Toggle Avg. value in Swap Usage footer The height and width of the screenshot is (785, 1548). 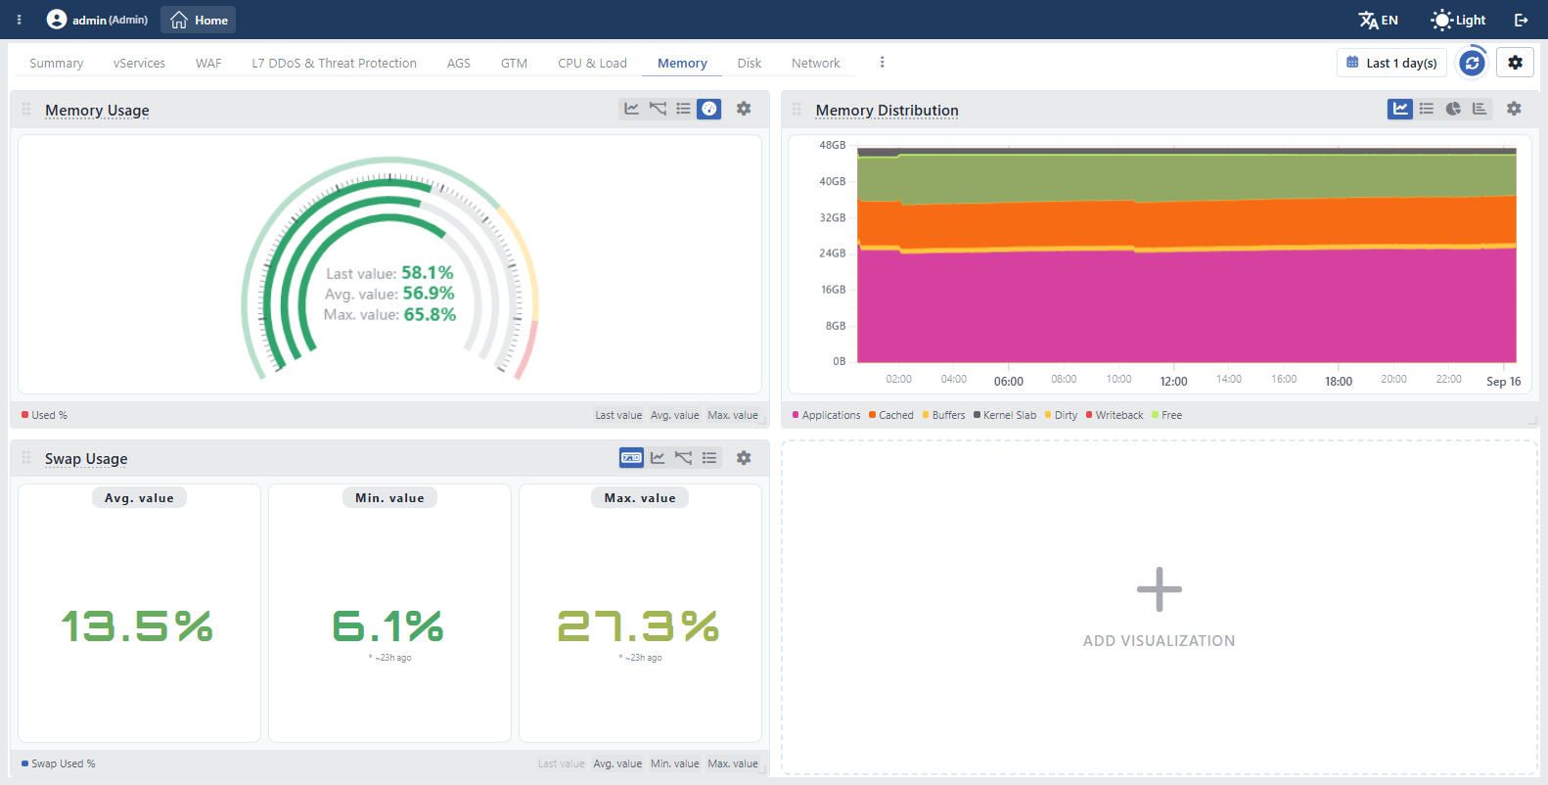(x=617, y=763)
